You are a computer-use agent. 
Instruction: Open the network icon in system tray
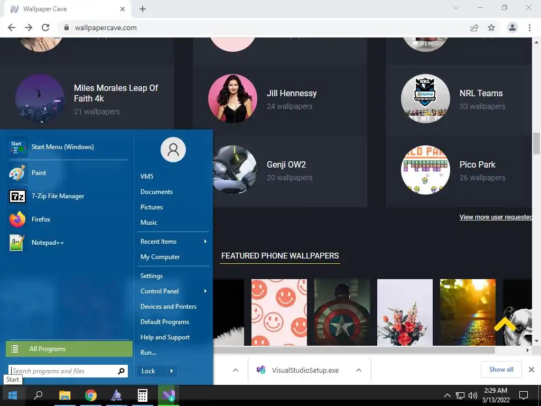click(x=460, y=395)
